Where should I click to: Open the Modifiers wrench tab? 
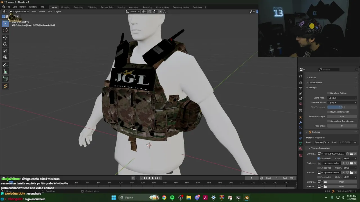[x=300, y=123]
